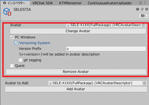Switch to the KTMRenamer tab
149x105 pixels.
(70, 3)
